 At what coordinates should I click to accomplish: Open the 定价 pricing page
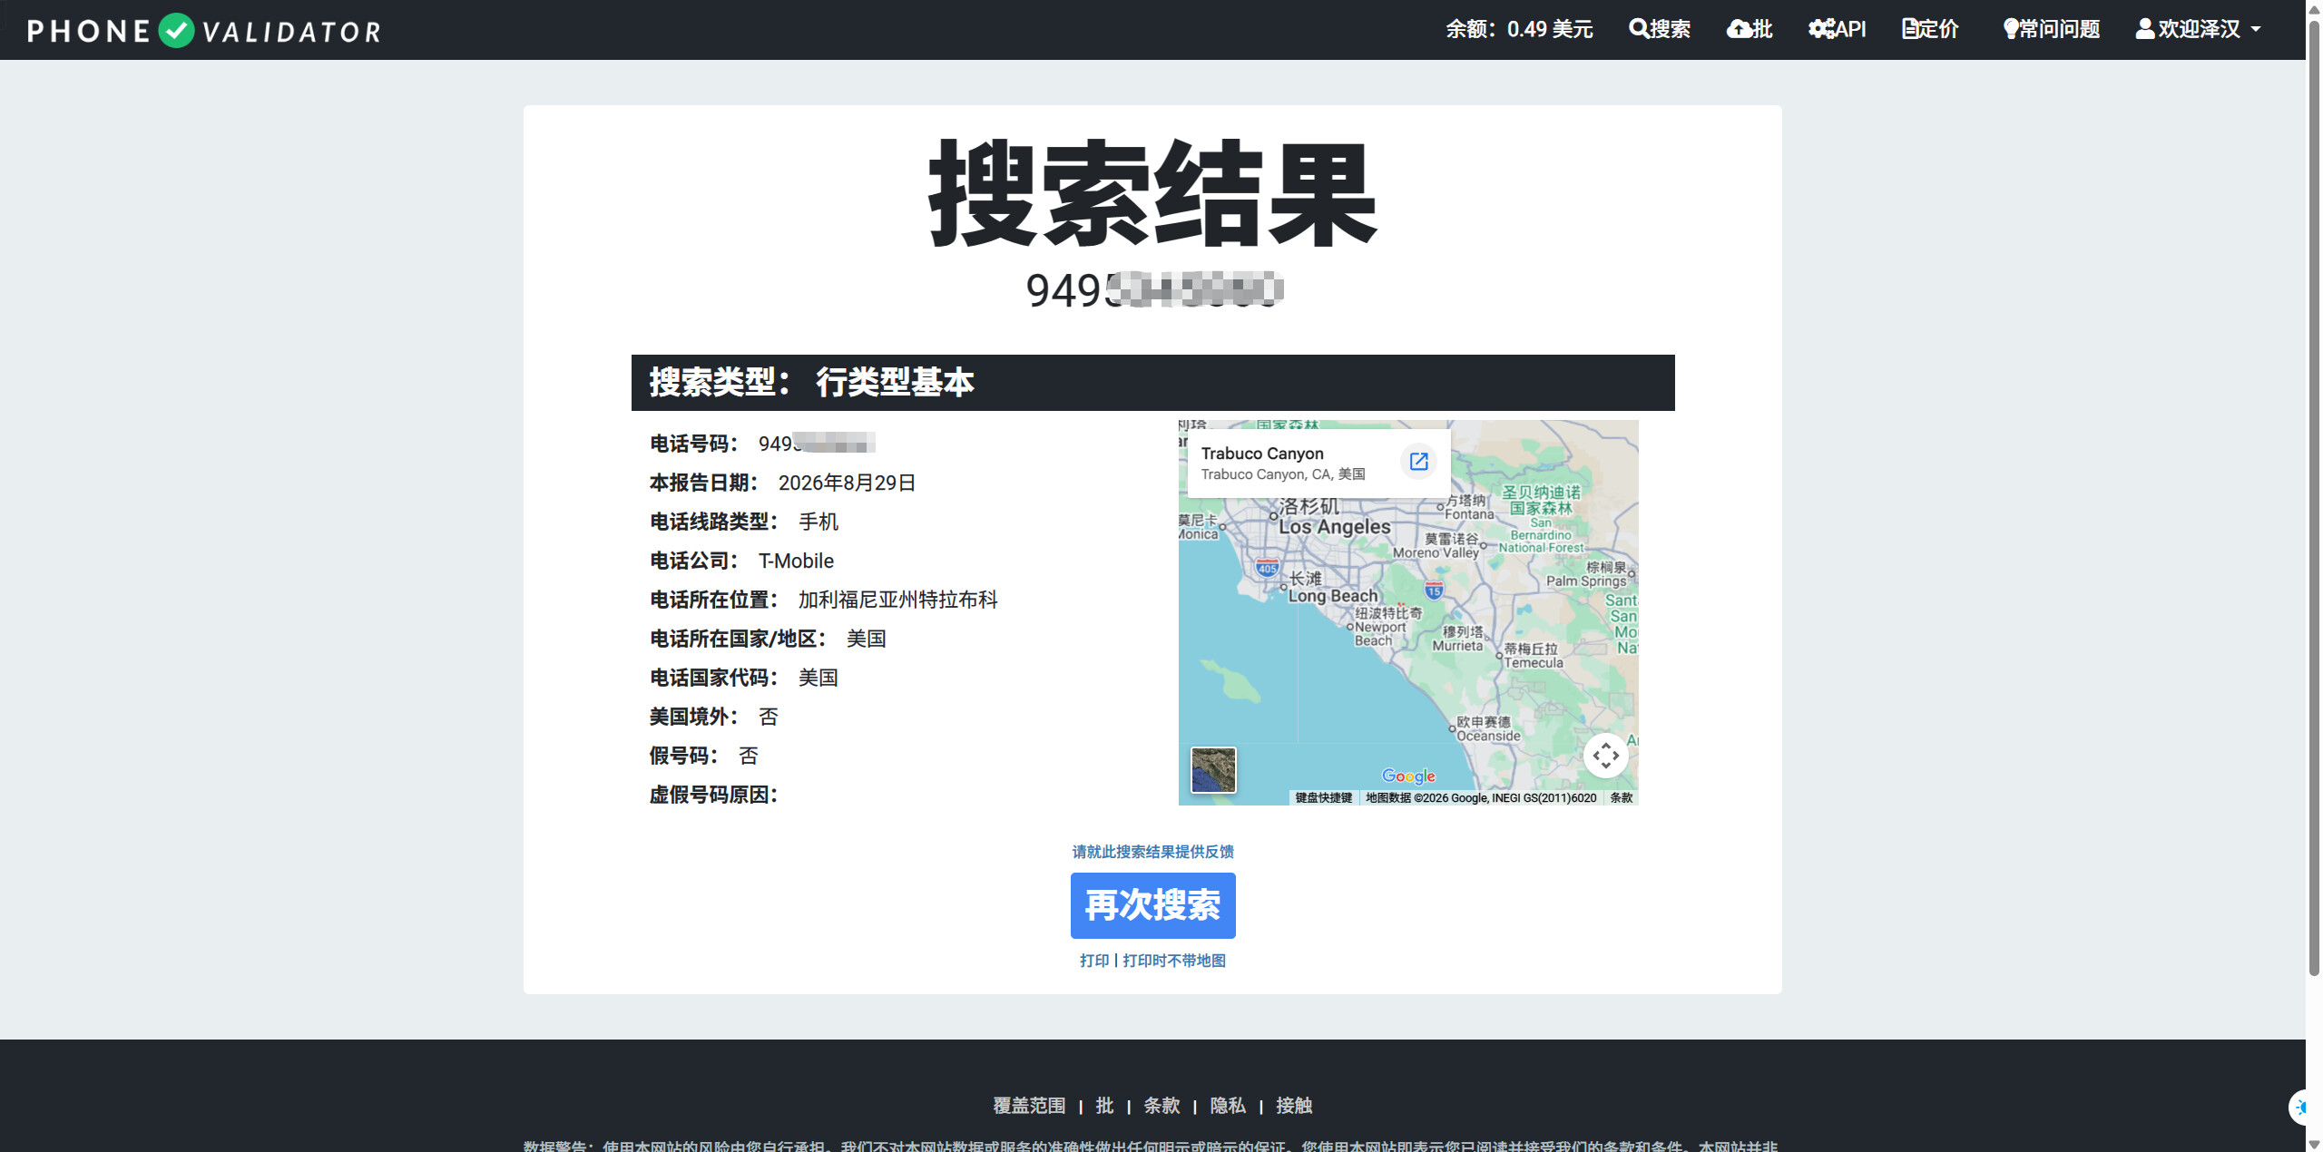pyautogui.click(x=1930, y=29)
